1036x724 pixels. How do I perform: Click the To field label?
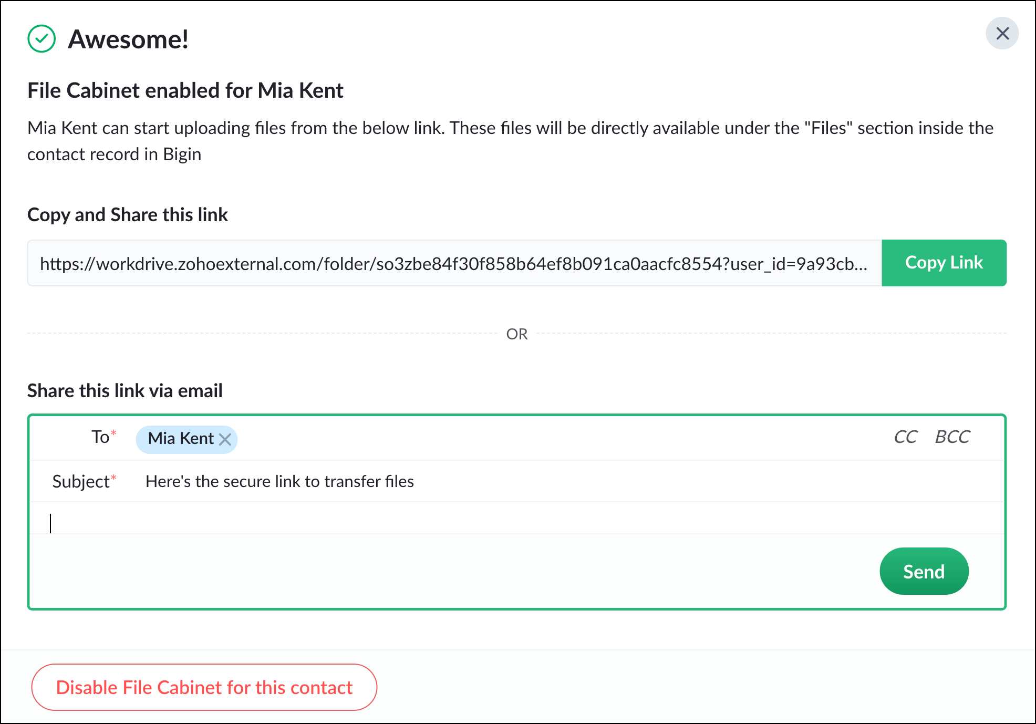101,437
